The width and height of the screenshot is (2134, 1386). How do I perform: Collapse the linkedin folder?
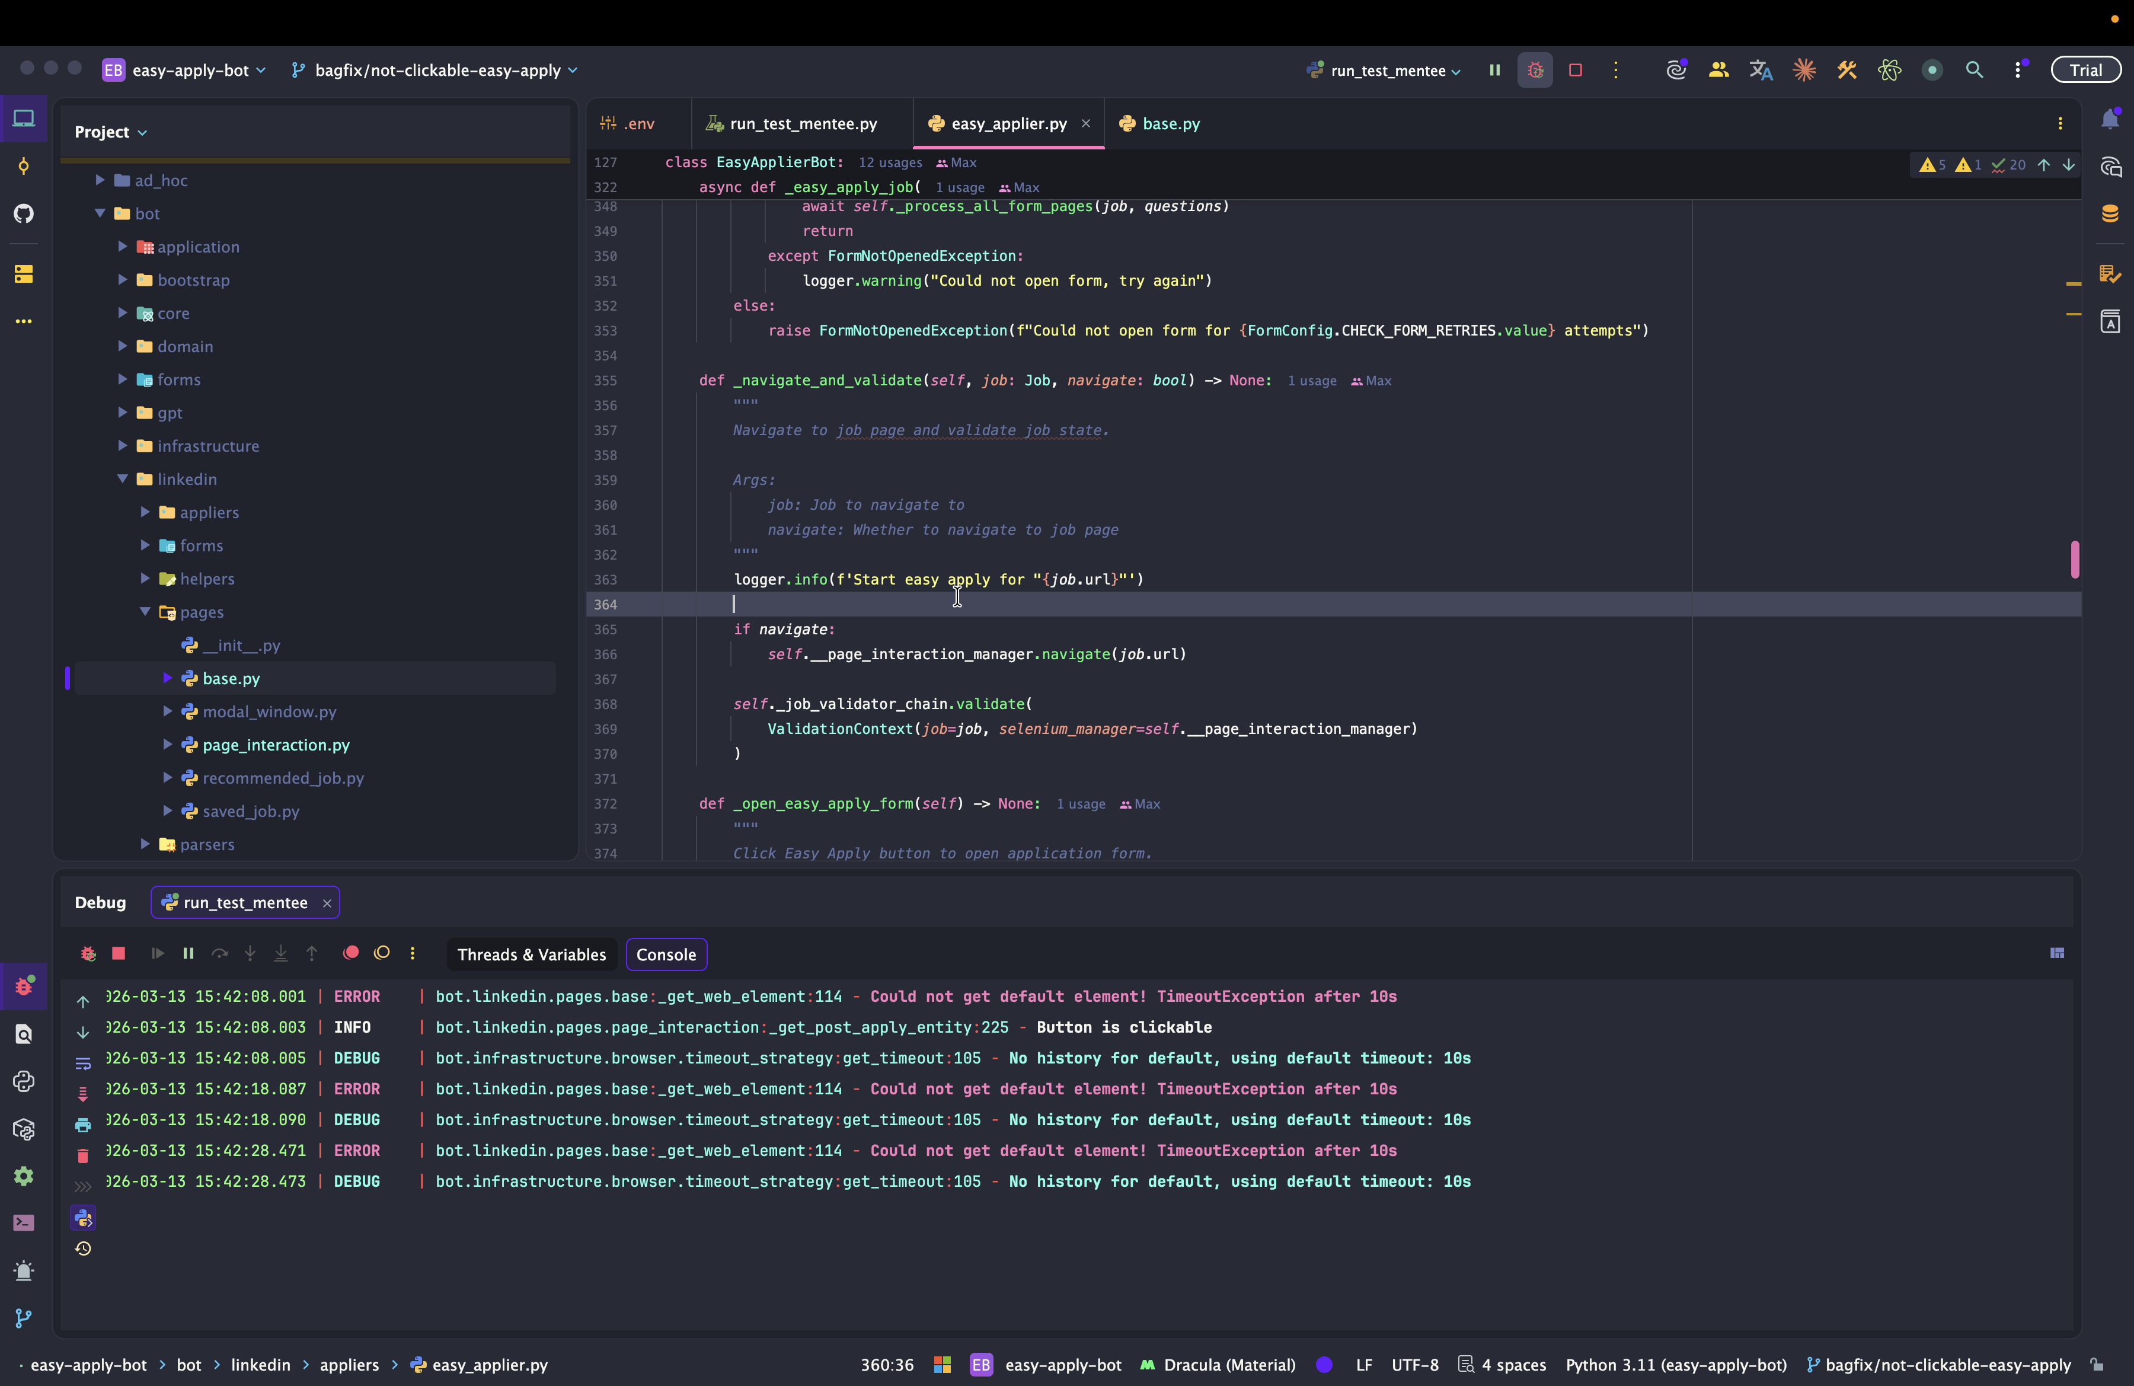123,479
